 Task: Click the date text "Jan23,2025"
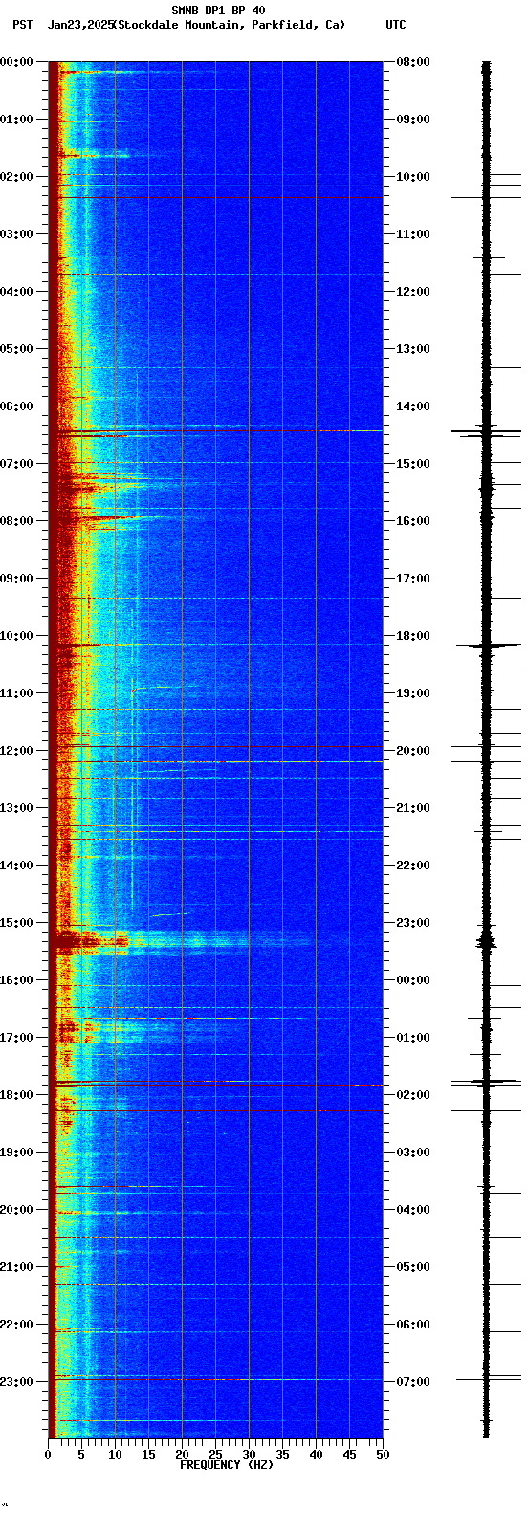[79, 25]
